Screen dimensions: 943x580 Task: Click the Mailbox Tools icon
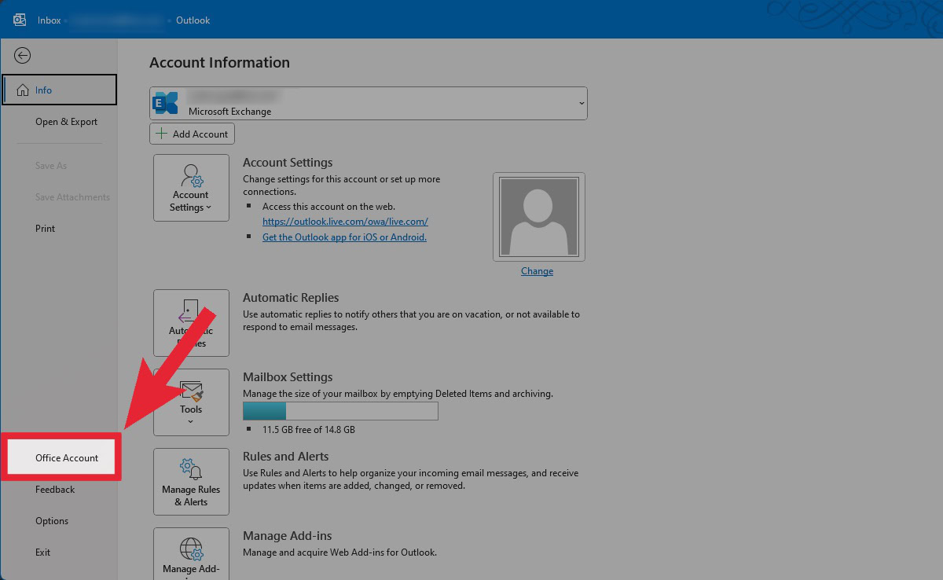pos(192,391)
